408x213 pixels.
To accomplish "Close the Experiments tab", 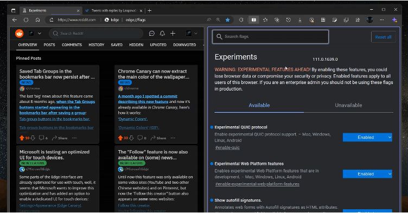I will coord(78,11).
